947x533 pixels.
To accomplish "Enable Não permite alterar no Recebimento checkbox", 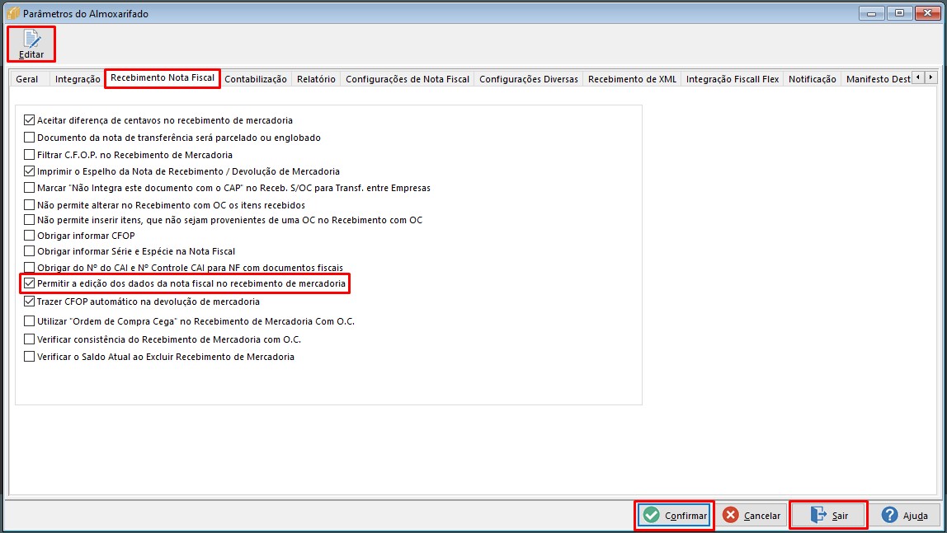I will click(x=29, y=204).
